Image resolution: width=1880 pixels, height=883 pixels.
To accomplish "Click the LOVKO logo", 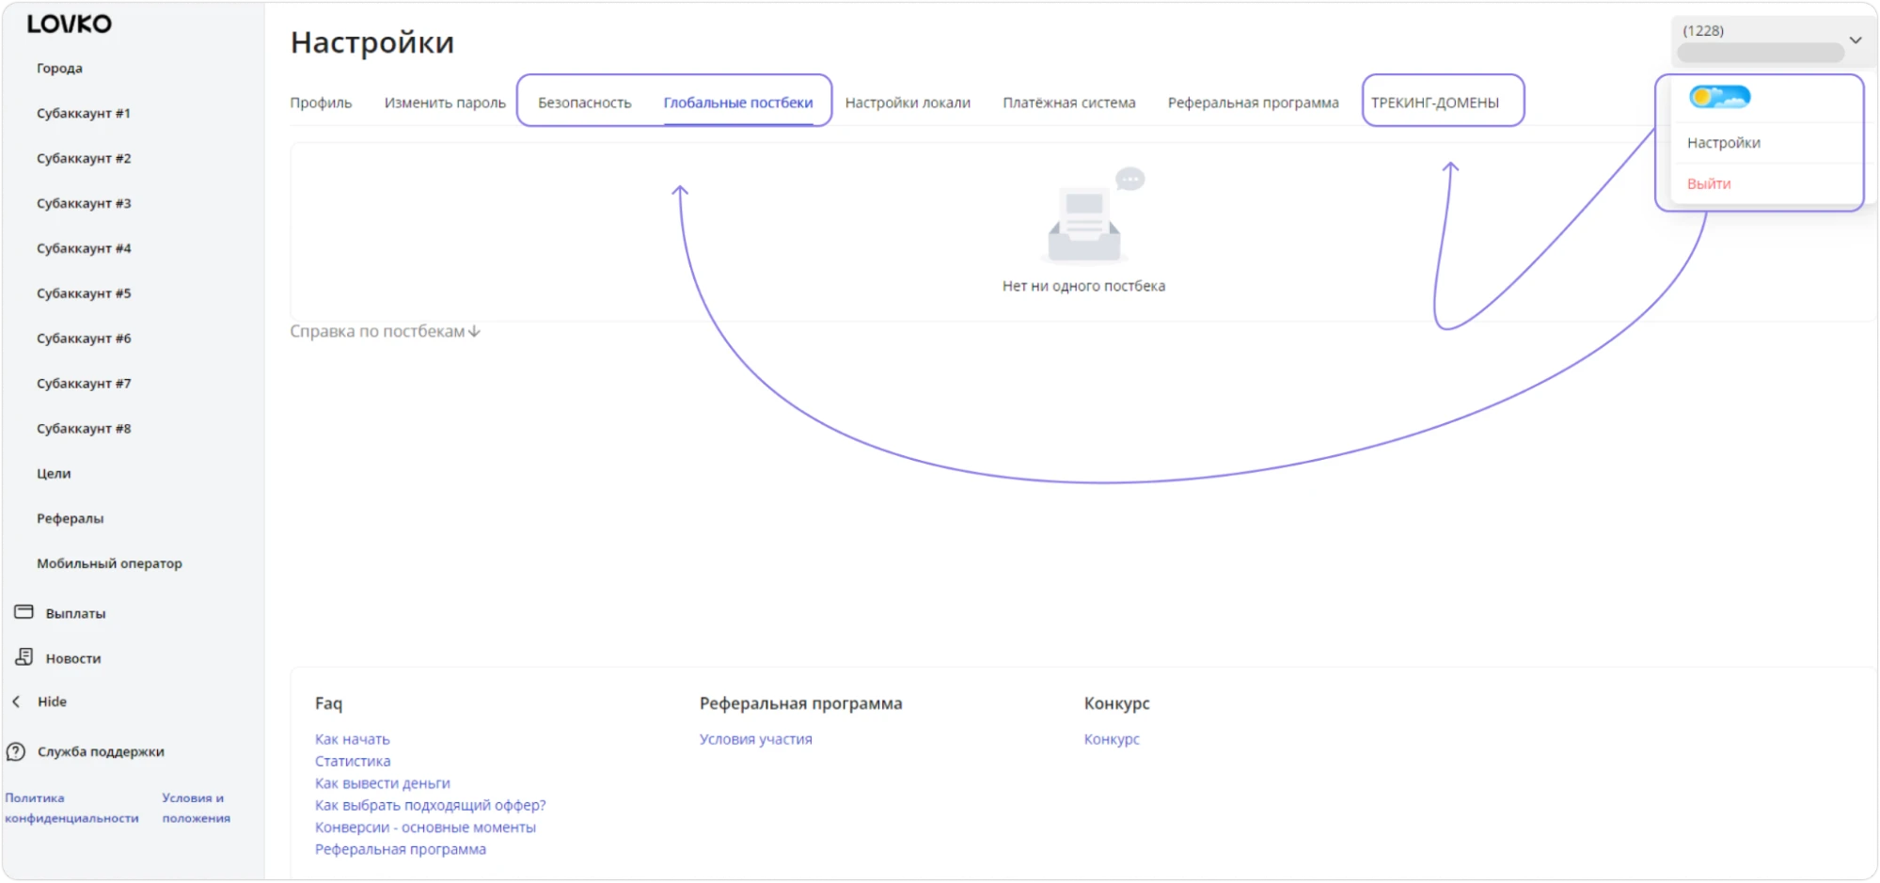I will click(x=69, y=24).
